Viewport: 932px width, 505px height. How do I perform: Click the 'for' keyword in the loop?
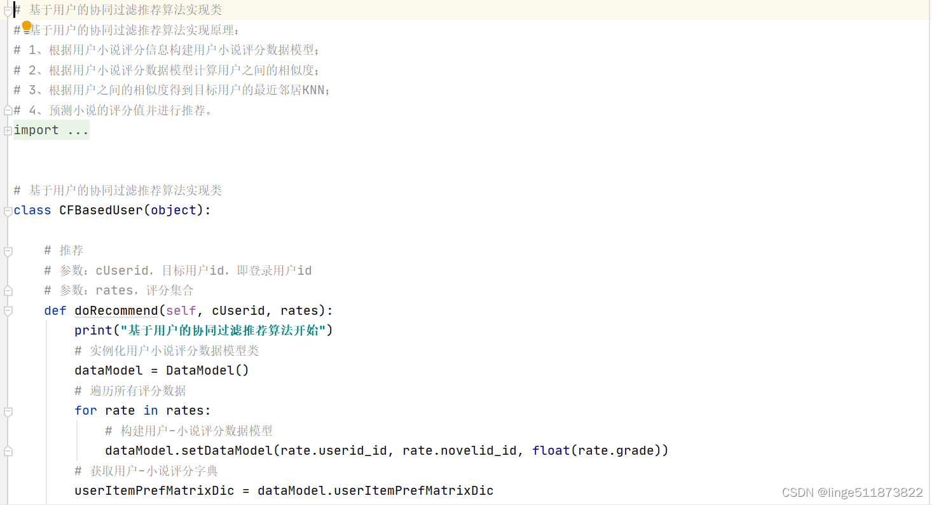click(86, 410)
